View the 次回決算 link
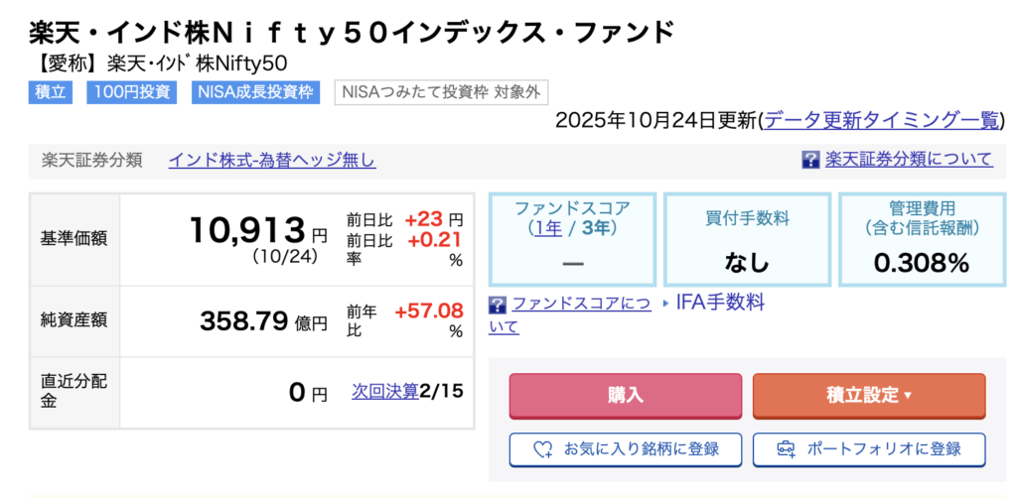This screenshot has width=1017, height=498. point(385,391)
